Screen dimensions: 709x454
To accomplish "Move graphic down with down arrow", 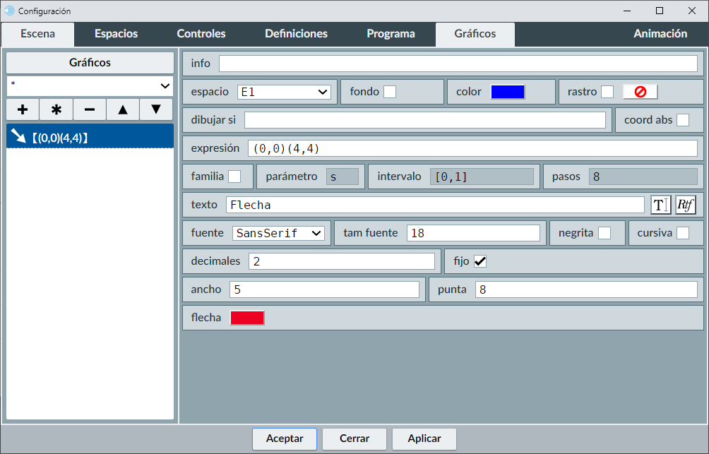I will click(x=156, y=109).
